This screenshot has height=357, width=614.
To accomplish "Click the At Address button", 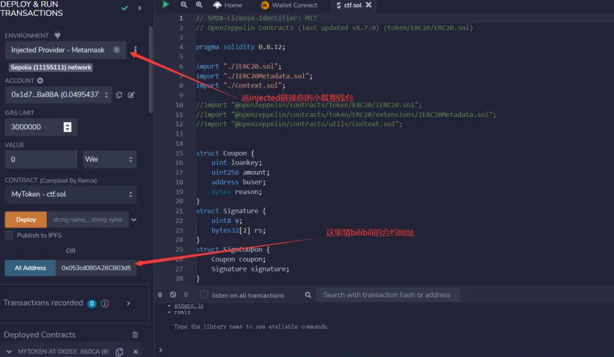I will click(30, 268).
